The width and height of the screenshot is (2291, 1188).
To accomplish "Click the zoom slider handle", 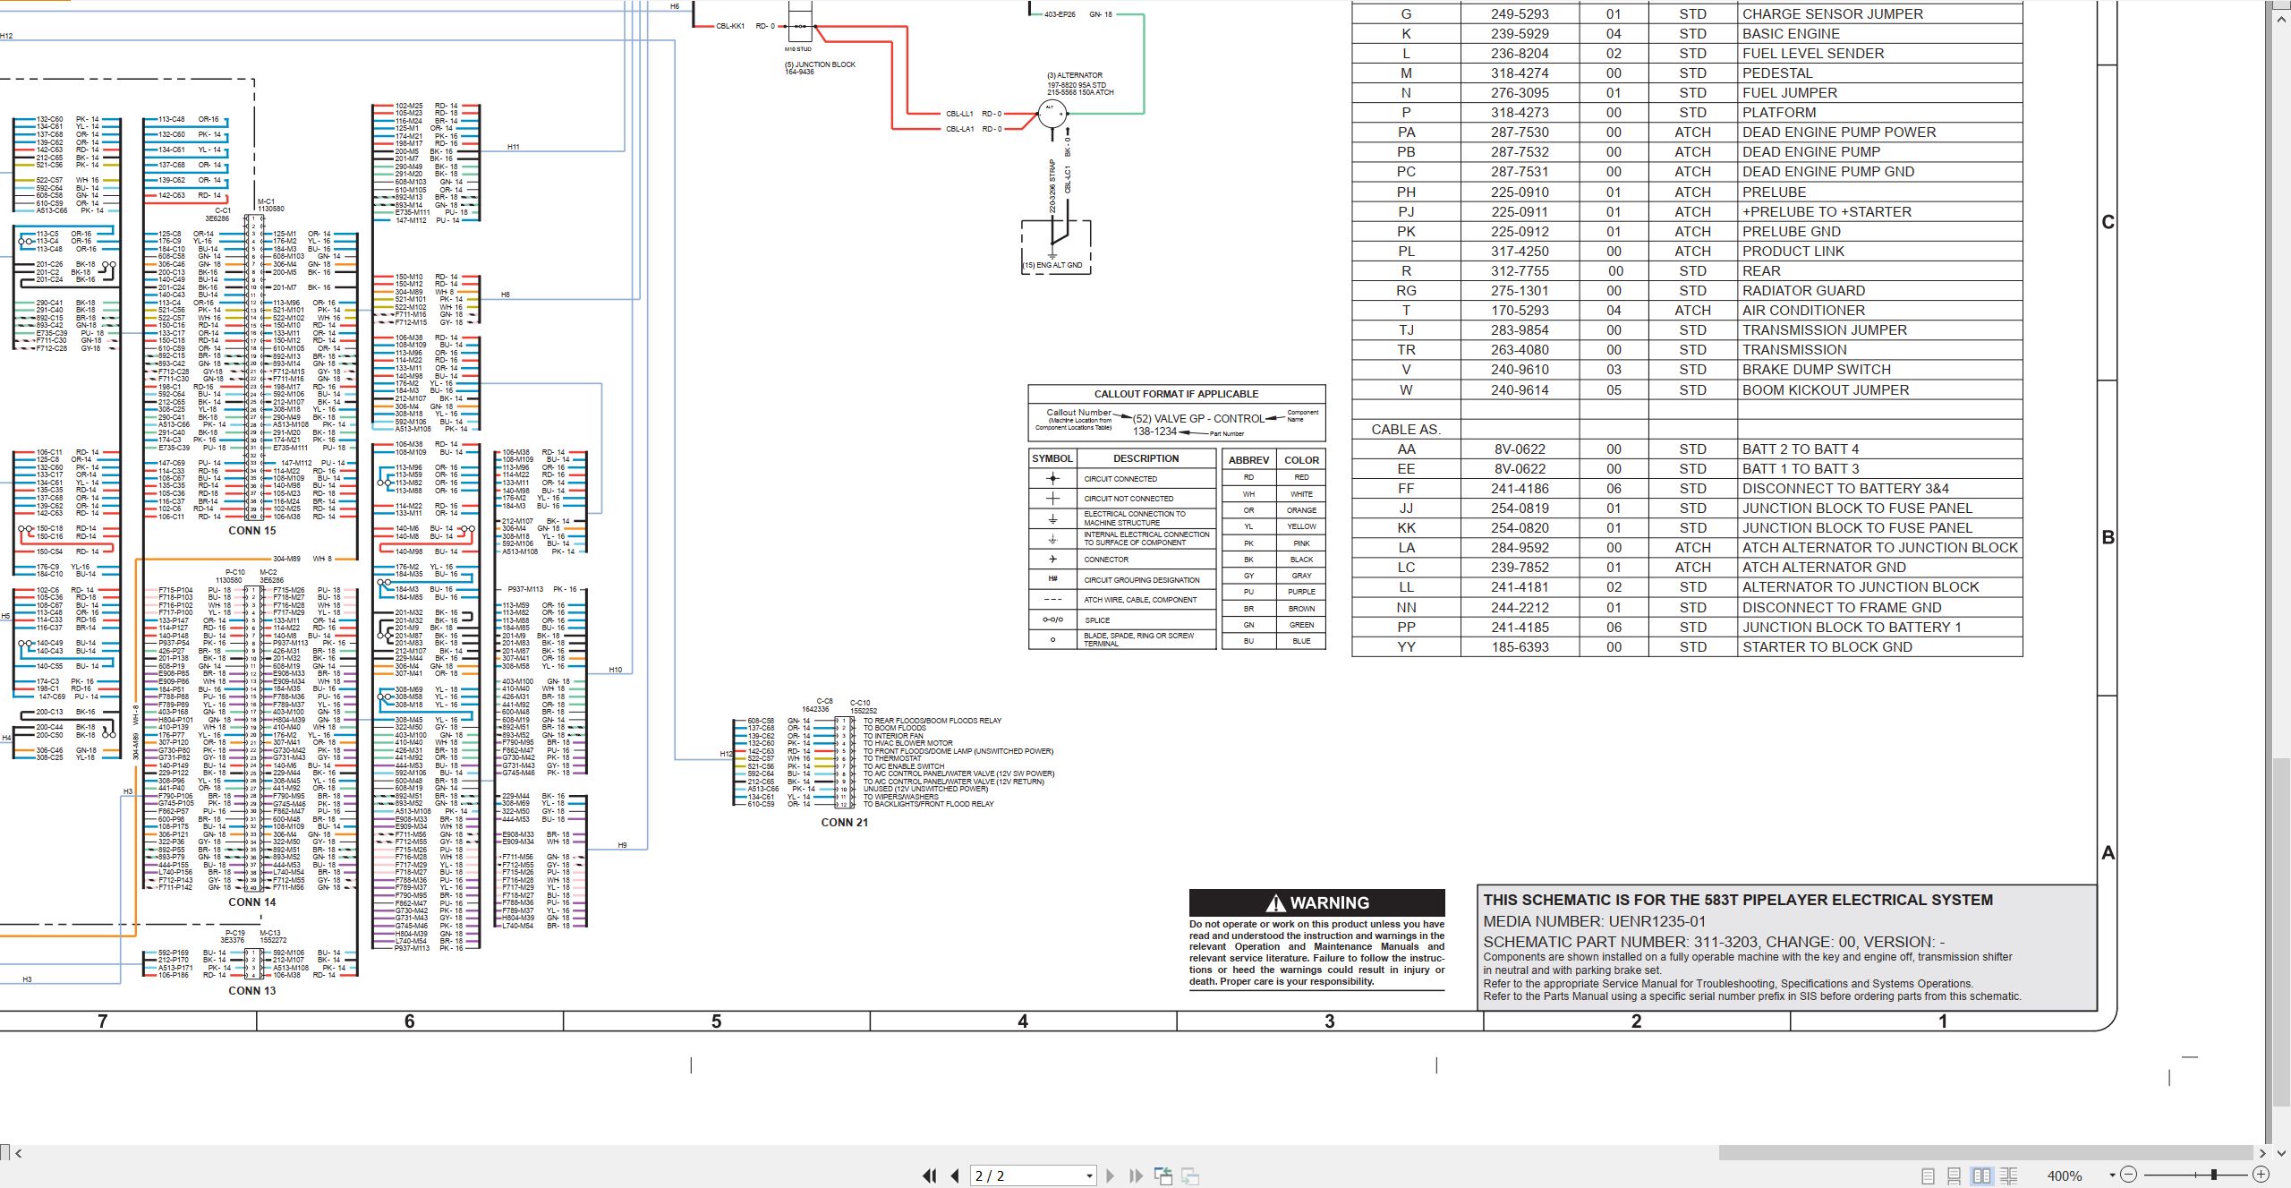I will point(2213,1175).
